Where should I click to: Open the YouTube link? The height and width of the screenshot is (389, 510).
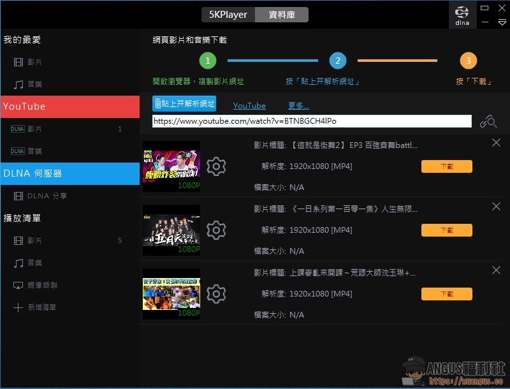[249, 106]
